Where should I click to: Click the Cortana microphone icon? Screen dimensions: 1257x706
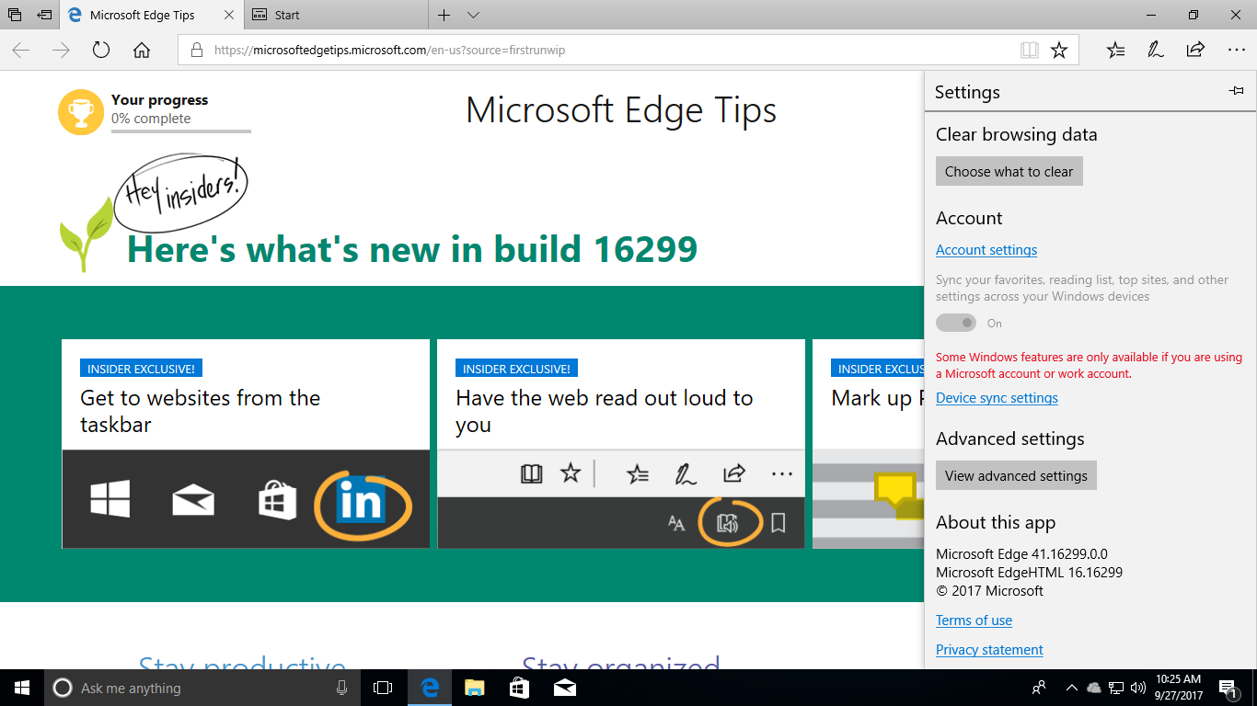[x=342, y=688]
